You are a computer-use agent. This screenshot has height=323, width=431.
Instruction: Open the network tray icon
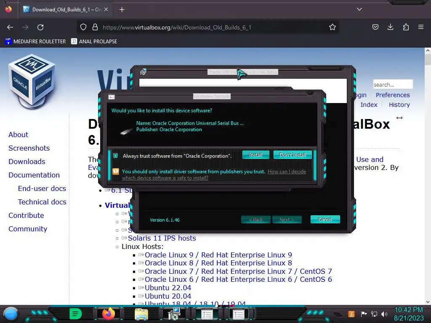click(374, 314)
